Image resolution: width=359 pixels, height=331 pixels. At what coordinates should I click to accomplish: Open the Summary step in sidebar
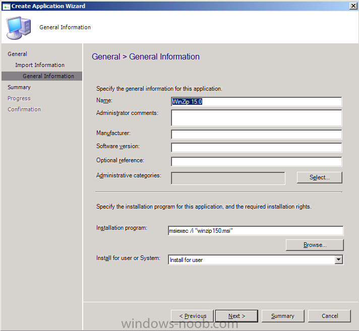point(19,87)
